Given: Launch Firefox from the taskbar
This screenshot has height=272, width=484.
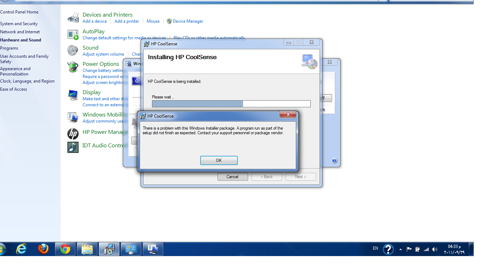Looking at the screenshot, I should click(x=43, y=249).
